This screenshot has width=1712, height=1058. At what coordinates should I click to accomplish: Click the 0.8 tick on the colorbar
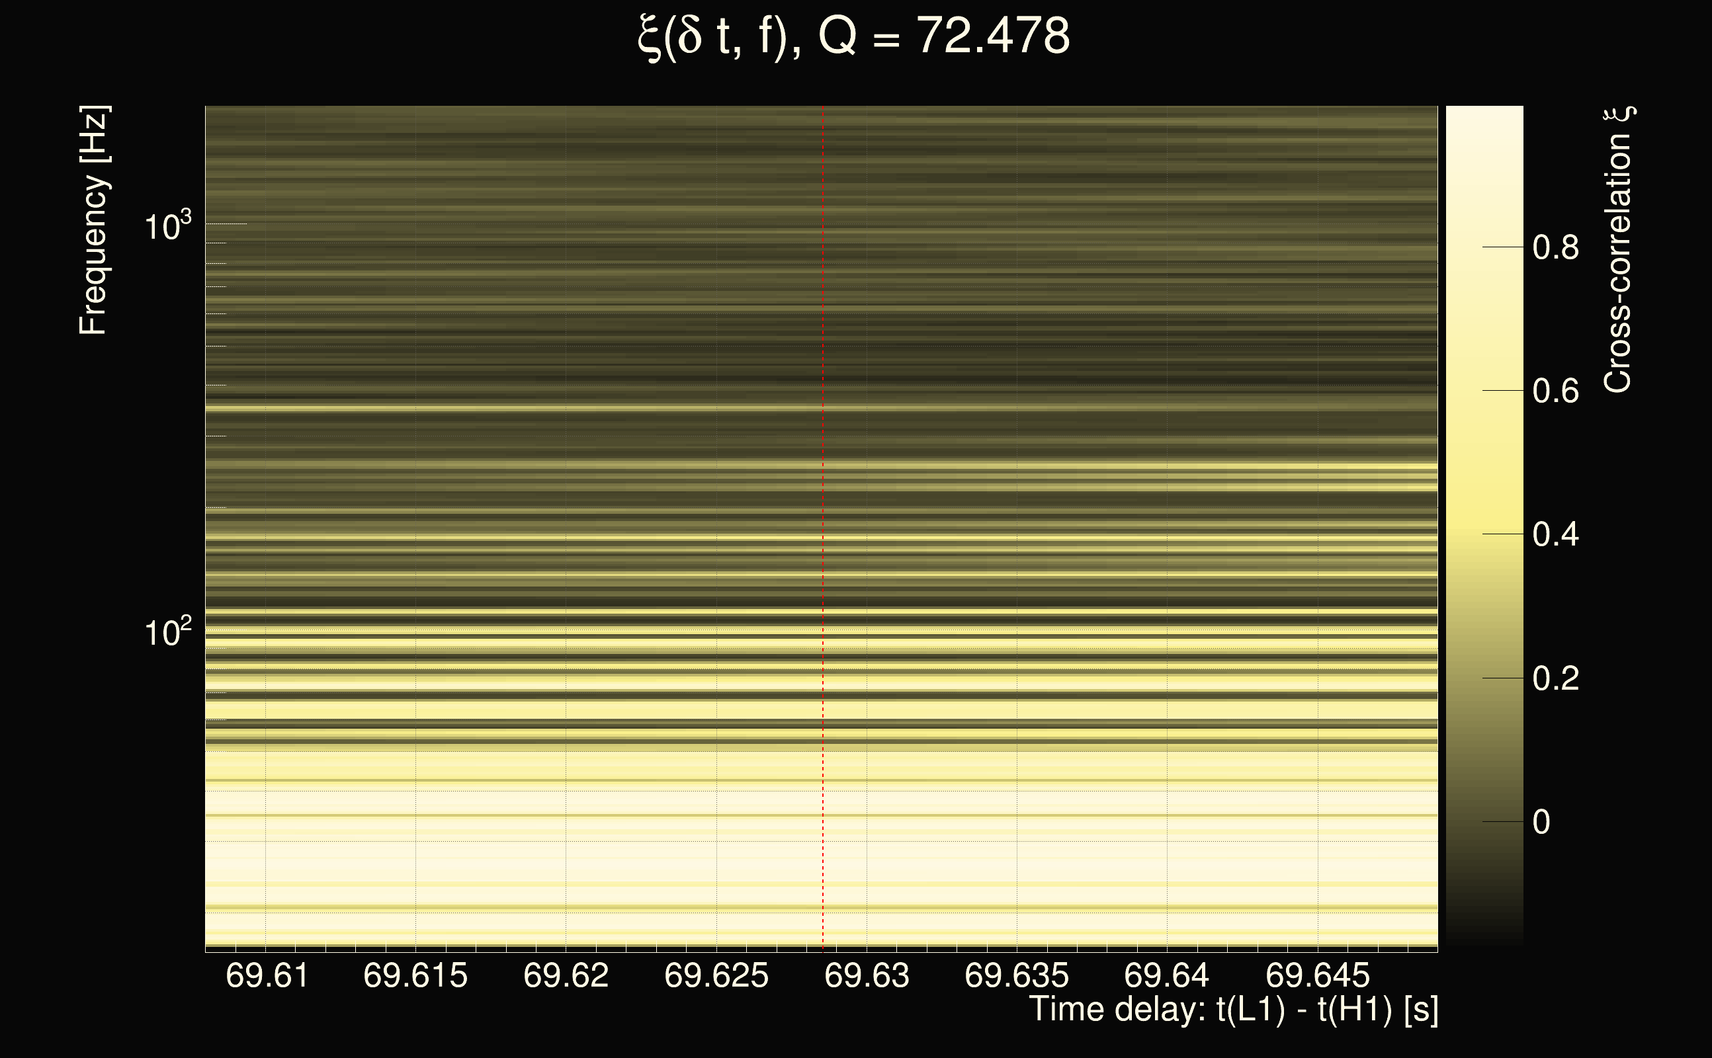1555,248
